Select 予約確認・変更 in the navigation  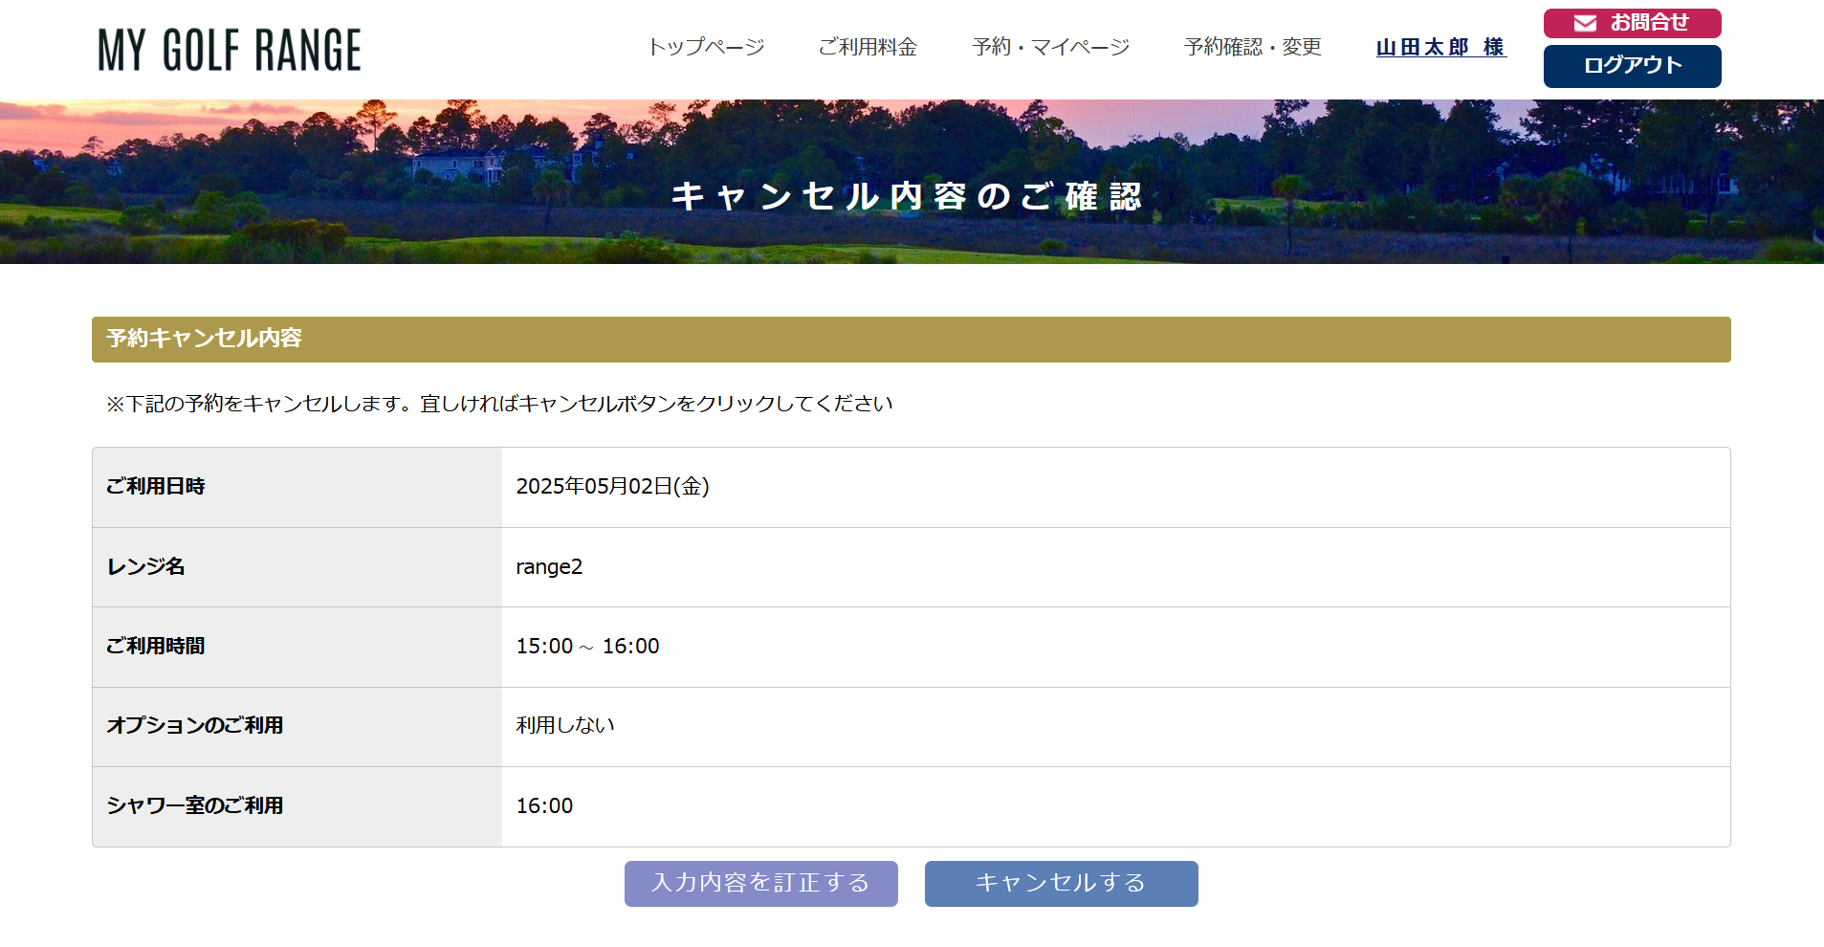(x=1252, y=47)
